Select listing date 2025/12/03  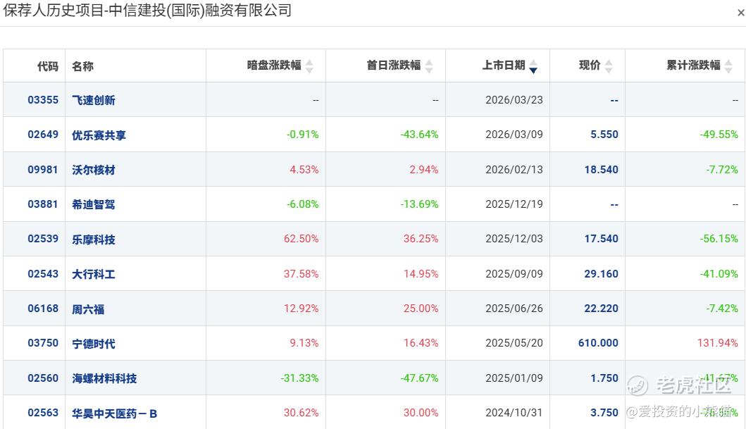click(x=514, y=239)
